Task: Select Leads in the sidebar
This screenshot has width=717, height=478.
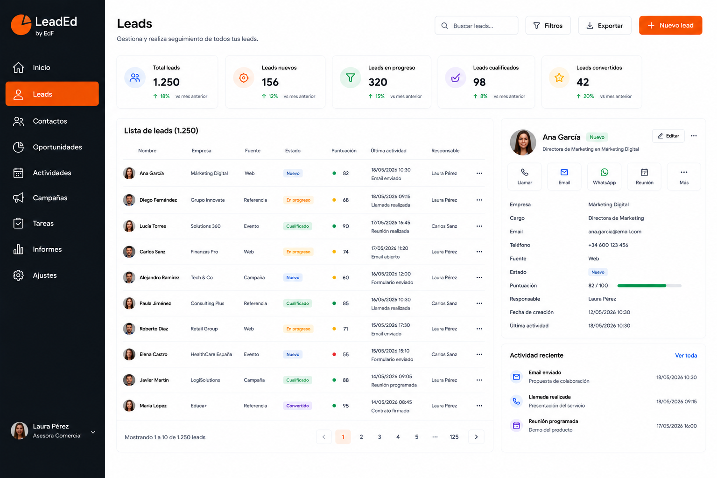Action: coord(52,94)
